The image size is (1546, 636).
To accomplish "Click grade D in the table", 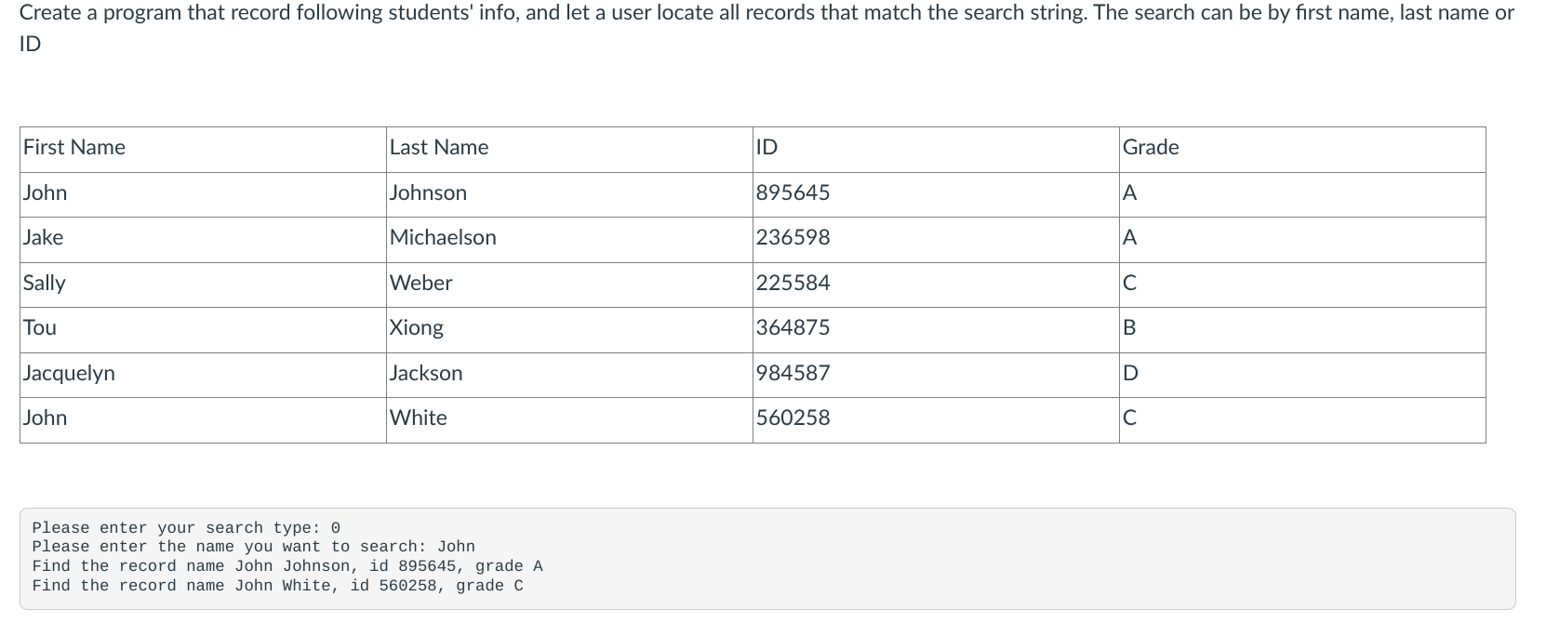I will point(1130,374).
